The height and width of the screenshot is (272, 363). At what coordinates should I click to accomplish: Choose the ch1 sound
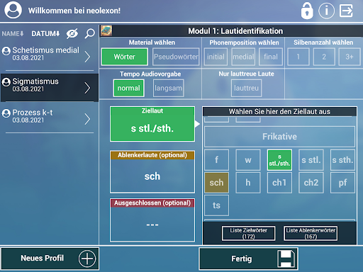pos(279,183)
